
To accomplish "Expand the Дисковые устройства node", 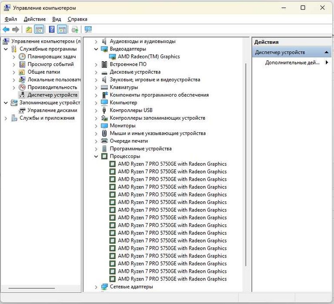I will pyautogui.click(x=96, y=72).
